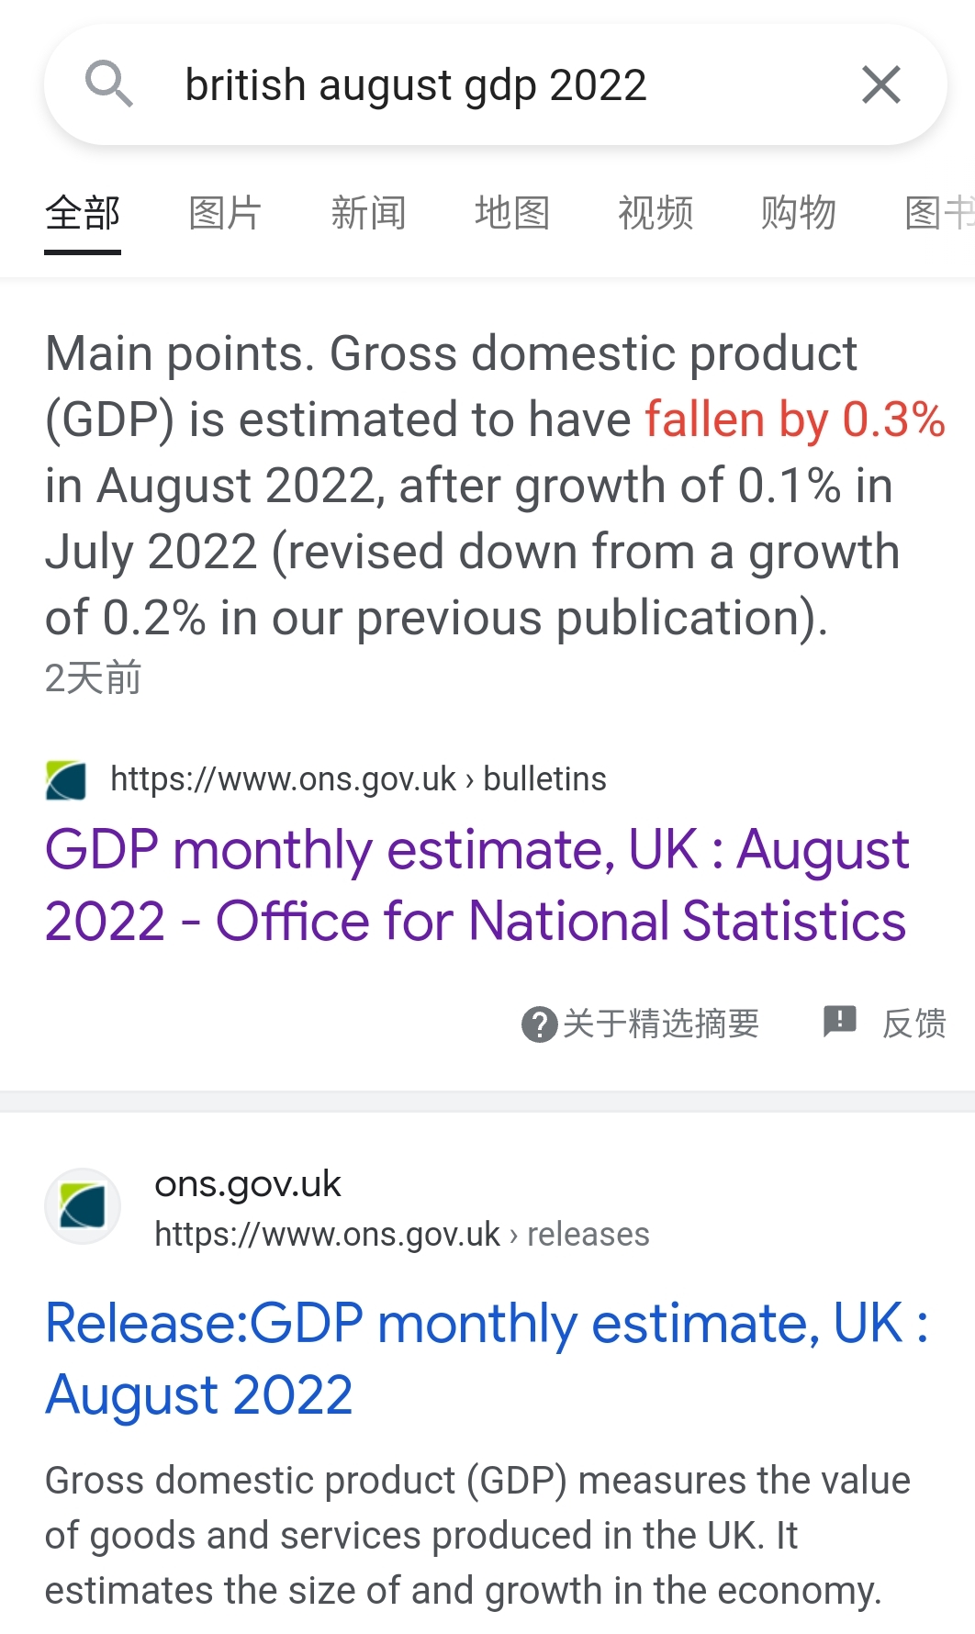Click the question mark help icon
Image resolution: width=975 pixels, height=1634 pixels.
[539, 1024]
